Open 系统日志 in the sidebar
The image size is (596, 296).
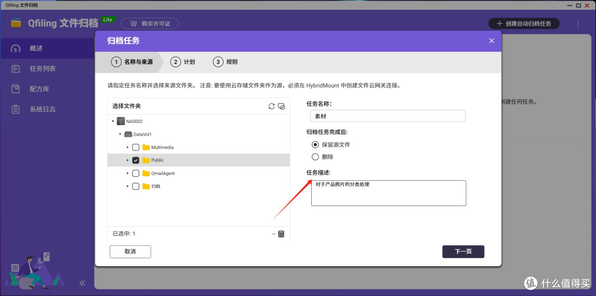pos(47,109)
